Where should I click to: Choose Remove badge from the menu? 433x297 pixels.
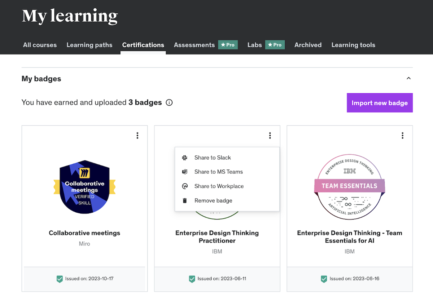pos(213,201)
